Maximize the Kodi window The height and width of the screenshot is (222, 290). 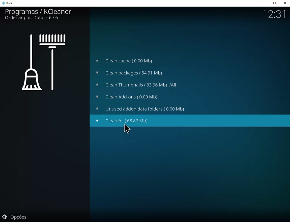click(275, 3)
